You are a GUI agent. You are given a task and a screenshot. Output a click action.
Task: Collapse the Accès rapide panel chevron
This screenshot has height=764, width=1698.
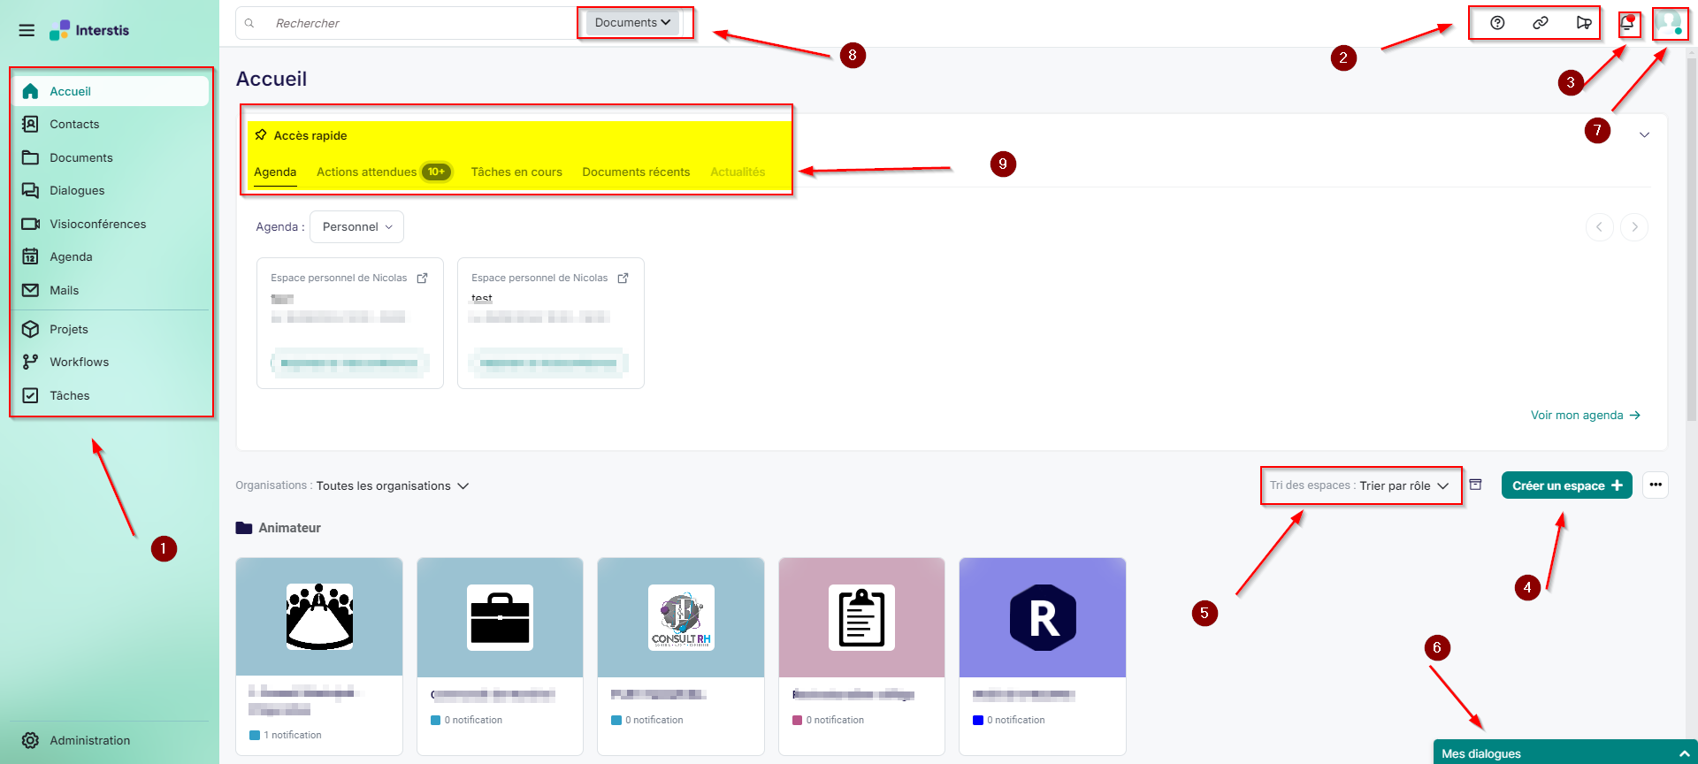click(x=1644, y=135)
